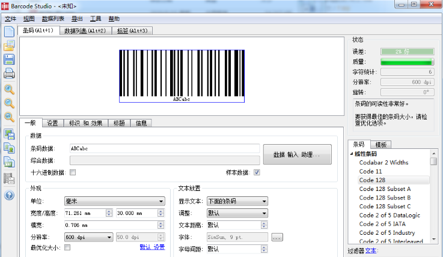
Task: Click the Open file folder icon
Action: (9, 46)
